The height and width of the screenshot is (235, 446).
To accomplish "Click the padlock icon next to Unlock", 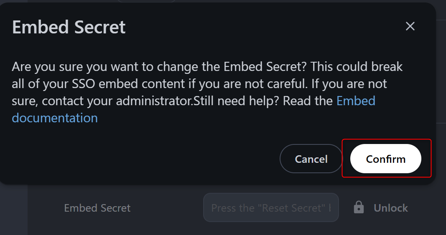I will tap(359, 207).
